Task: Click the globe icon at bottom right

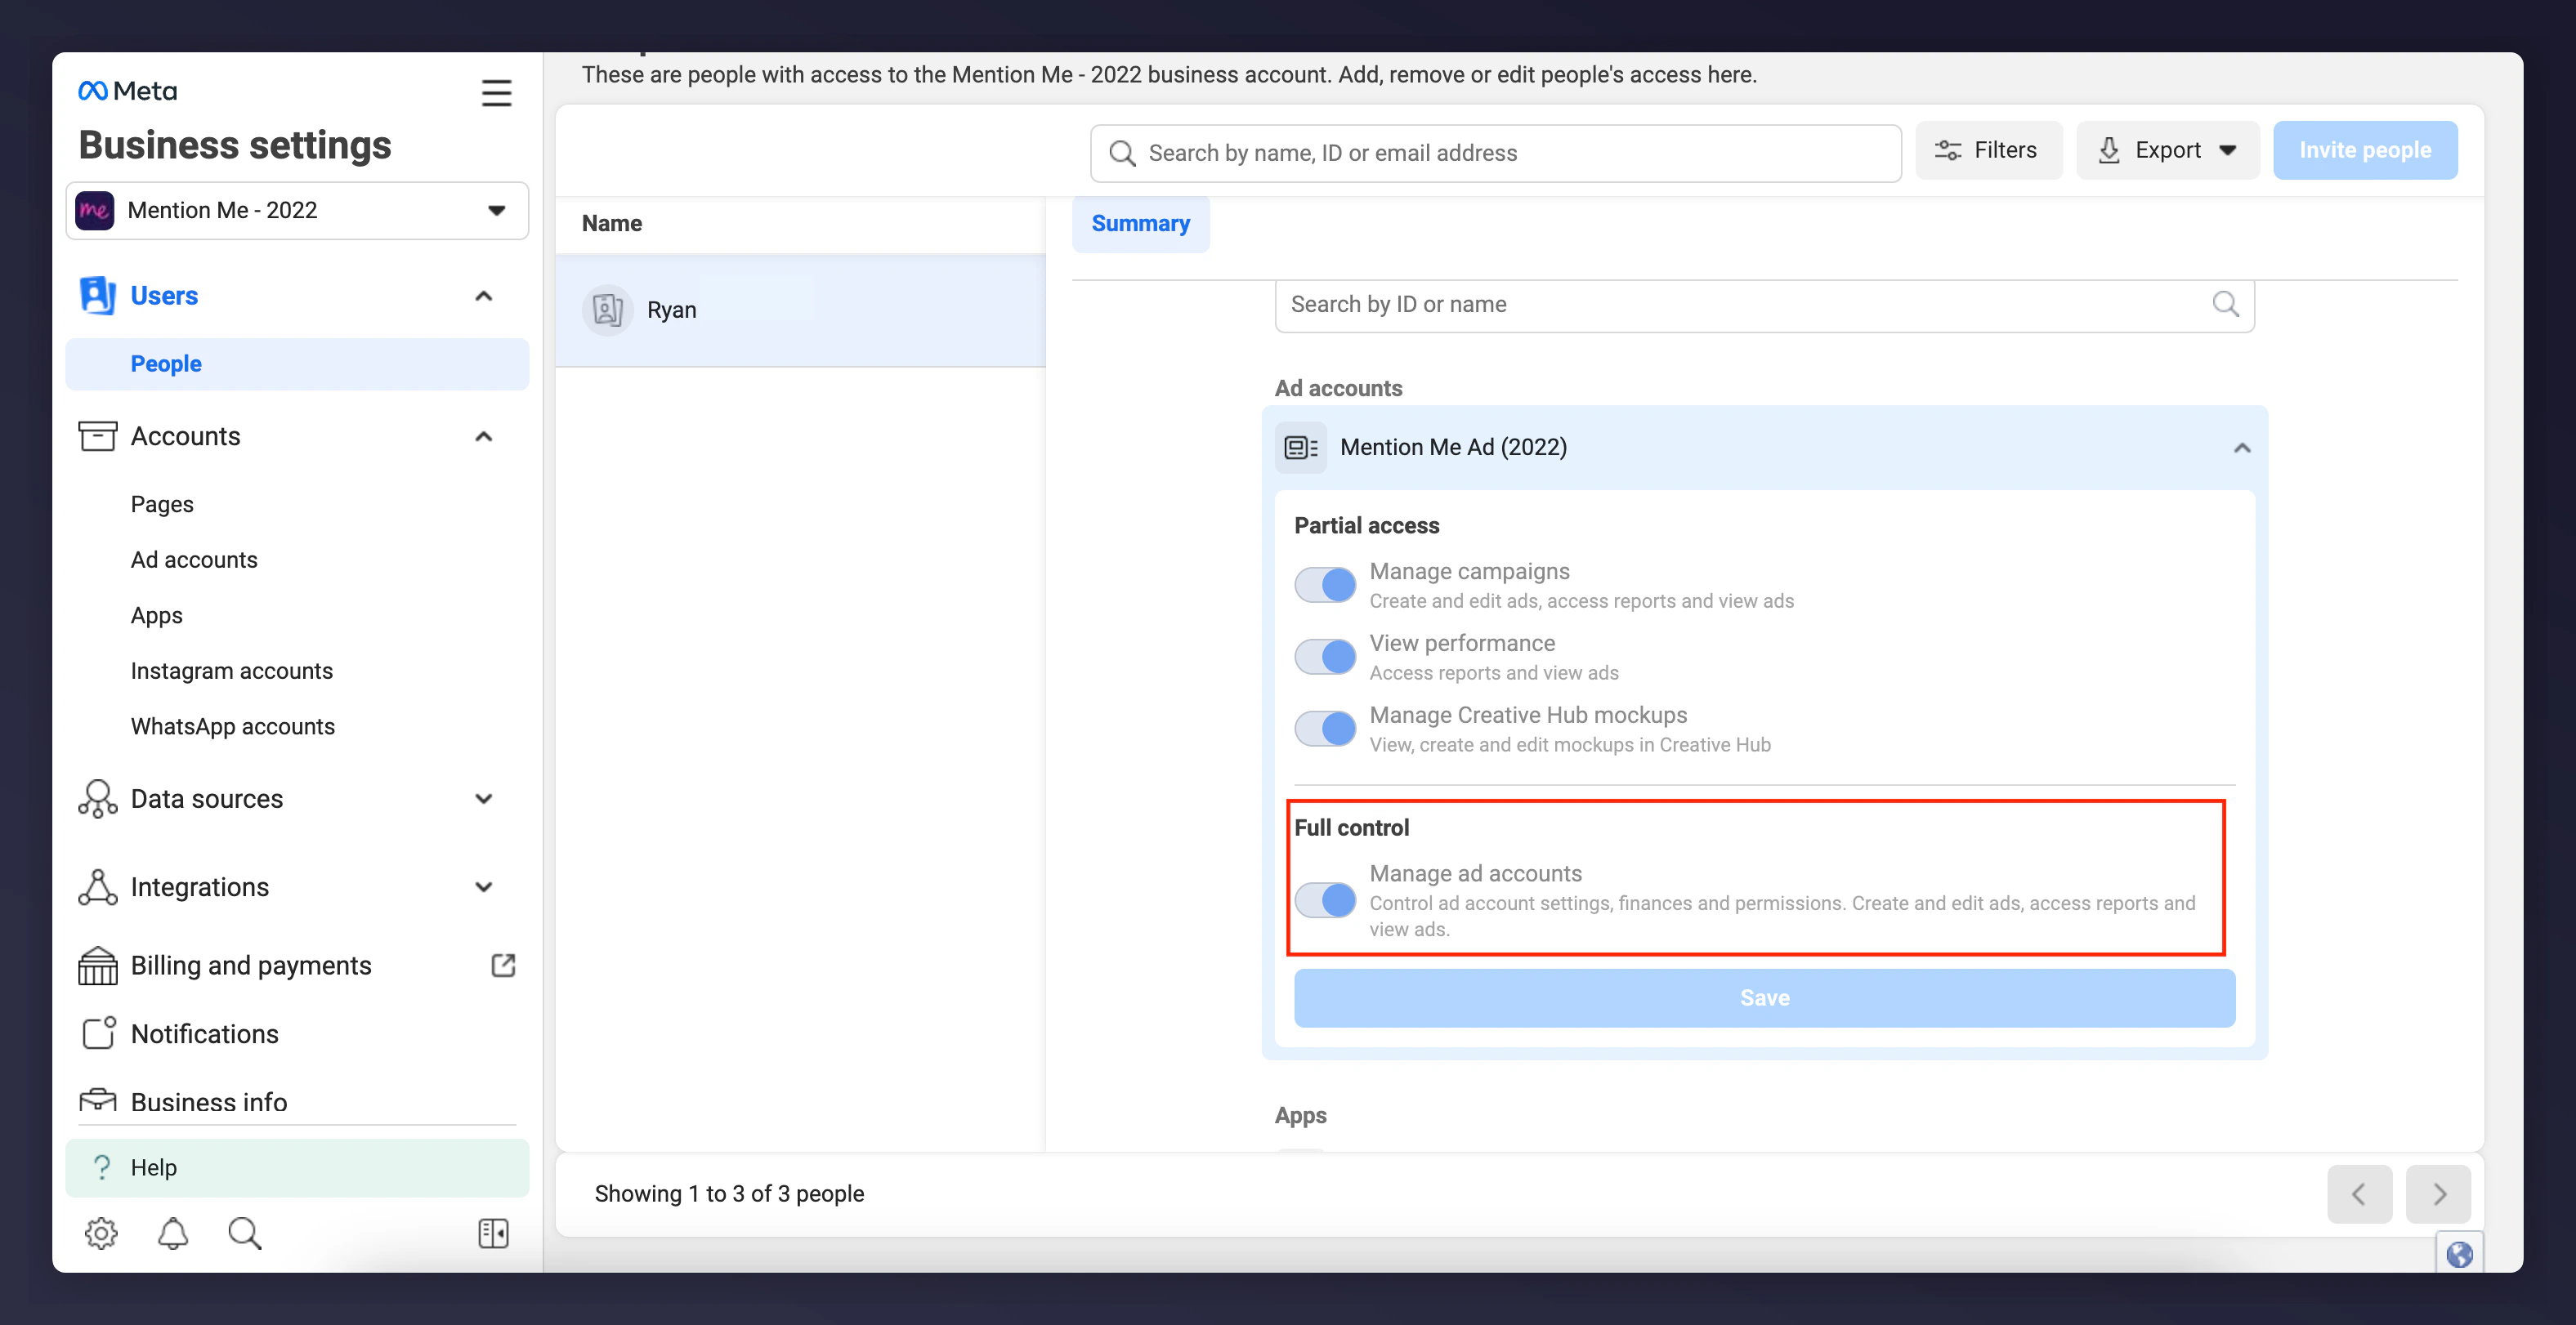Action: click(x=2459, y=1254)
